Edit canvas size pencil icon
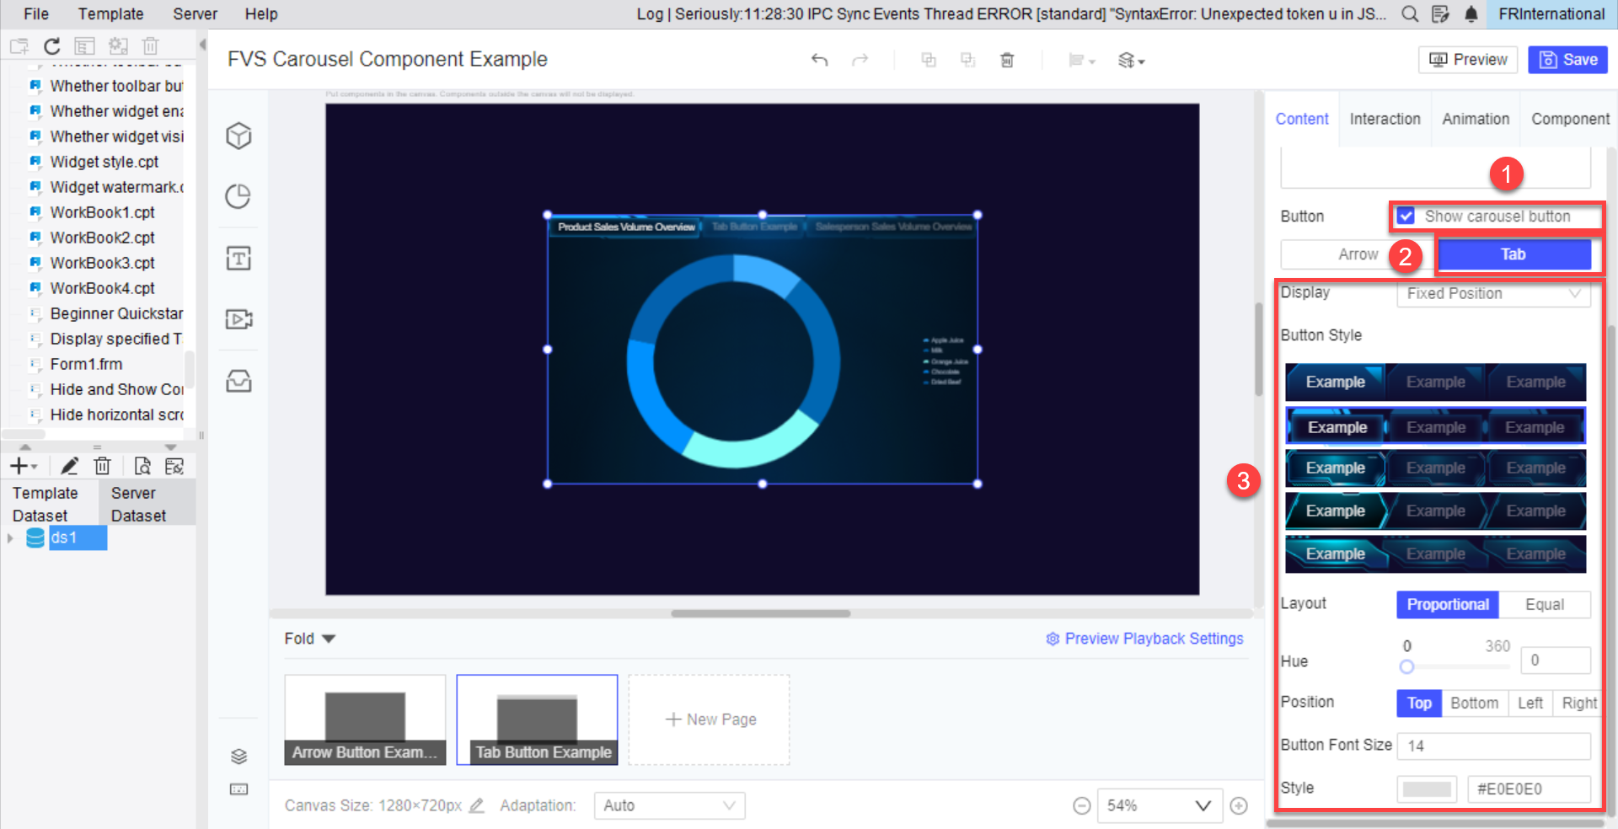The width and height of the screenshot is (1618, 829). 476,805
